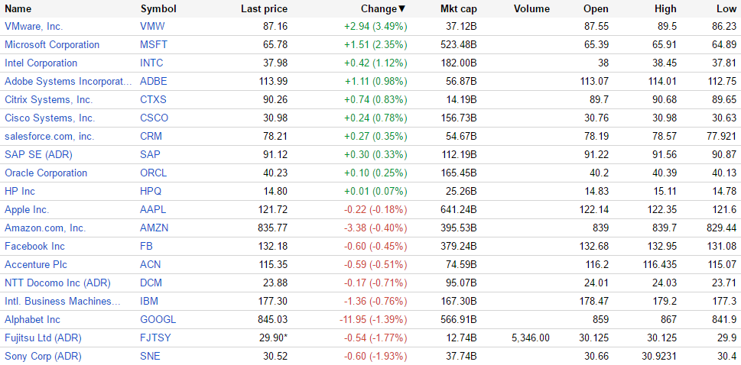Sort by Mkt cap column header
Viewport: 741px width, 365px height.
tap(459, 8)
